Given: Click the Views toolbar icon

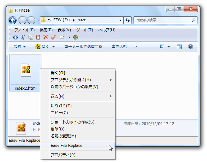Looking at the screenshot, I should tap(62, 37).
